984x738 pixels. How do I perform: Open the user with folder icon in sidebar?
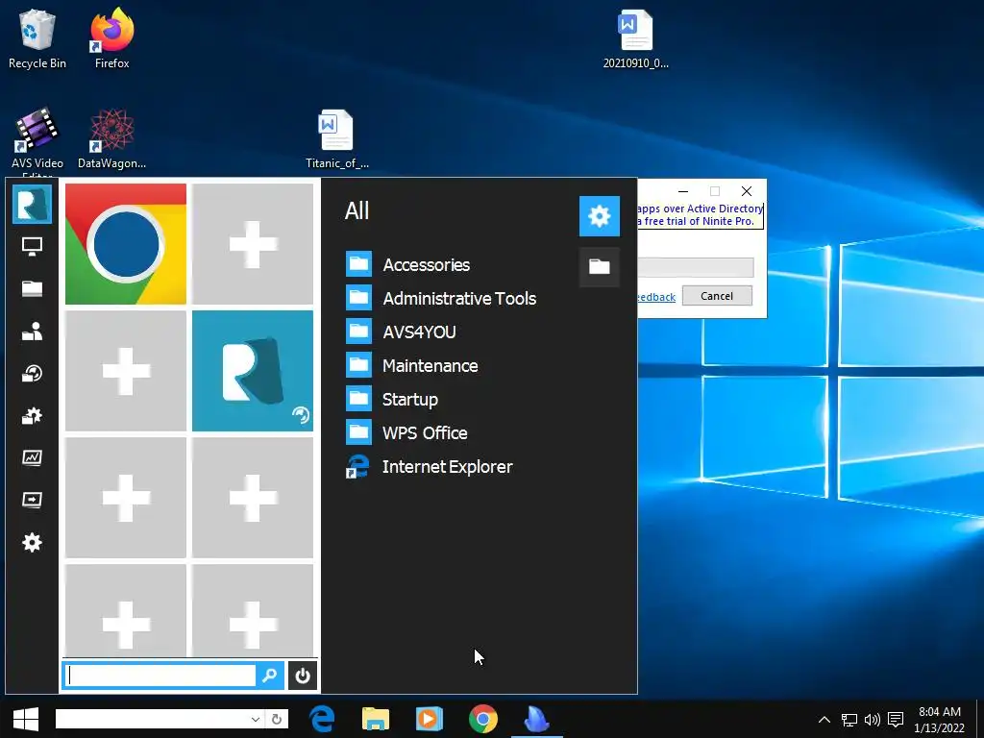pyautogui.click(x=32, y=331)
